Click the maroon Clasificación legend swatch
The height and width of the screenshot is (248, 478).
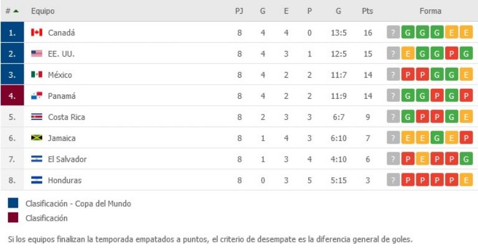pos(13,218)
